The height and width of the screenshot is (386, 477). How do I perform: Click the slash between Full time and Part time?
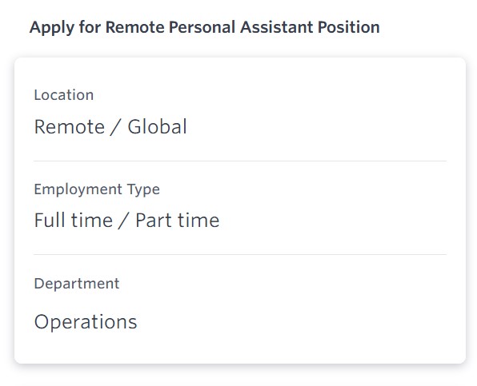(x=124, y=221)
